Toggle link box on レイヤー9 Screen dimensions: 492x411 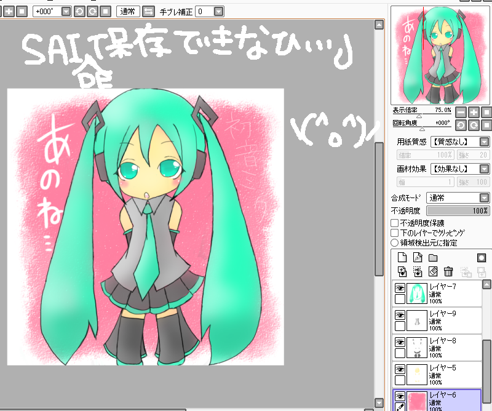[x=400, y=326]
